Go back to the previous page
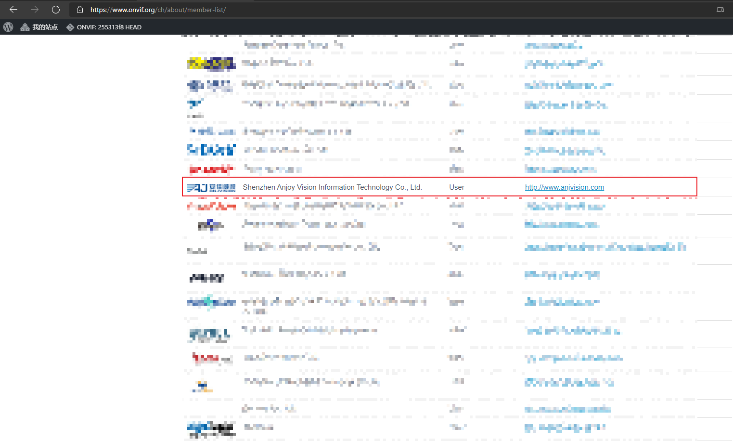This screenshot has width=733, height=441. [13, 10]
